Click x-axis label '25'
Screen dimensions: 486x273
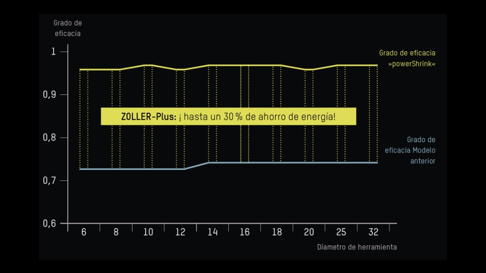coord(341,232)
